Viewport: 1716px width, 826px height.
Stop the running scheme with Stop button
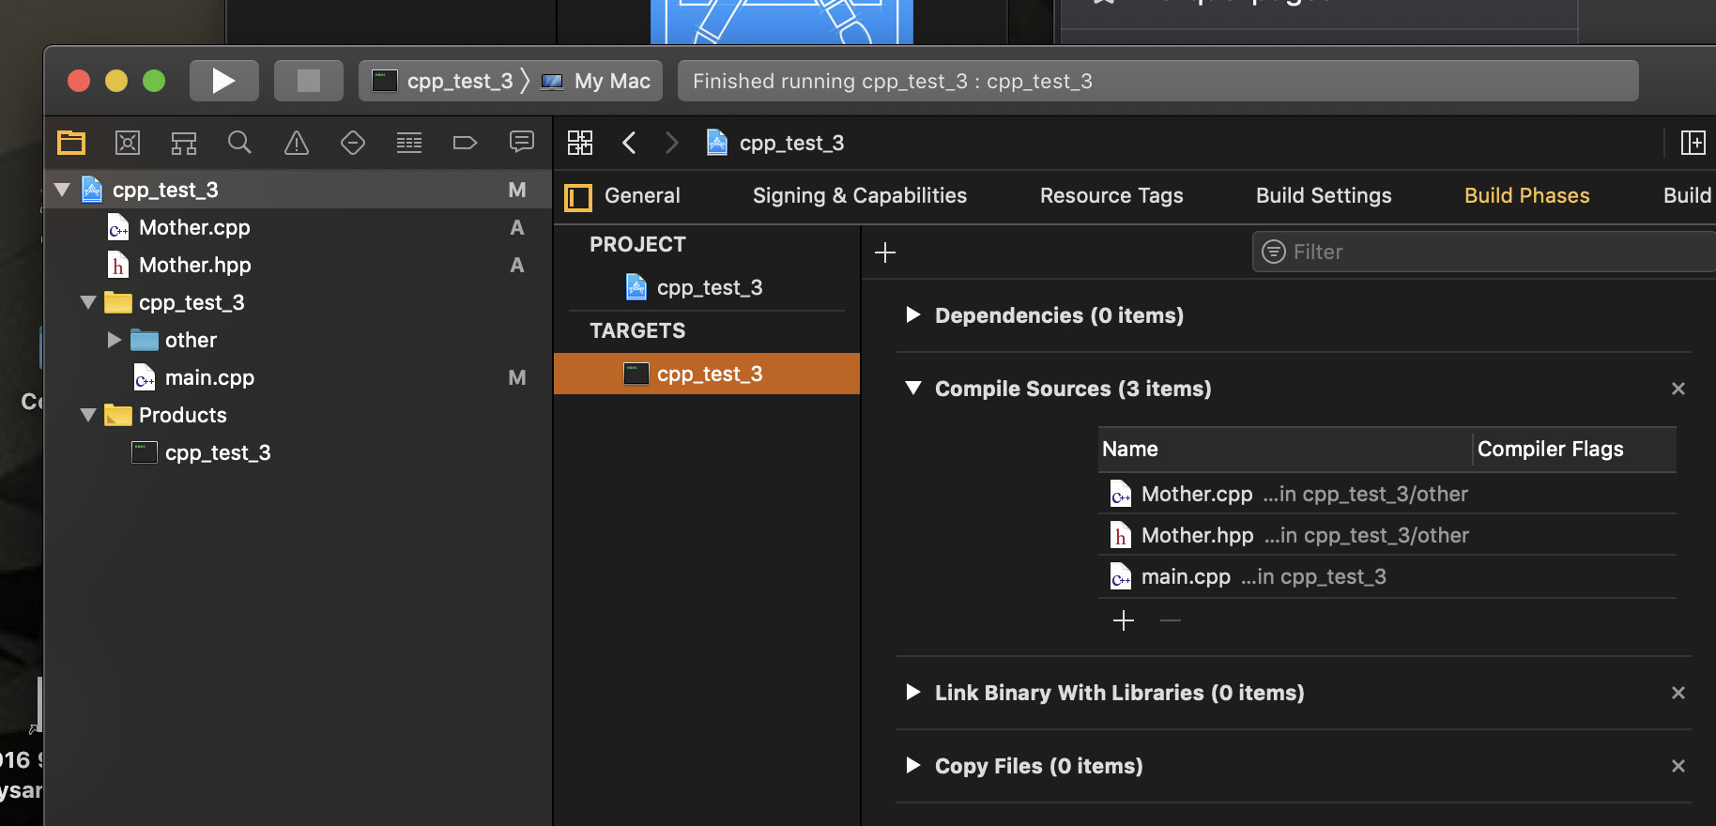point(308,81)
